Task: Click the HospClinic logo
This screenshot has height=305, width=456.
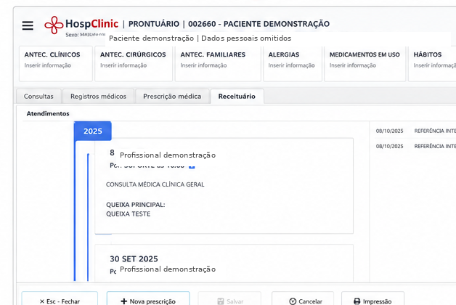Action: pos(81,25)
